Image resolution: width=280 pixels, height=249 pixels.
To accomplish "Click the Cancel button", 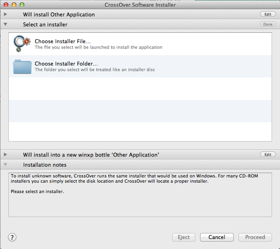I will click(217, 237).
